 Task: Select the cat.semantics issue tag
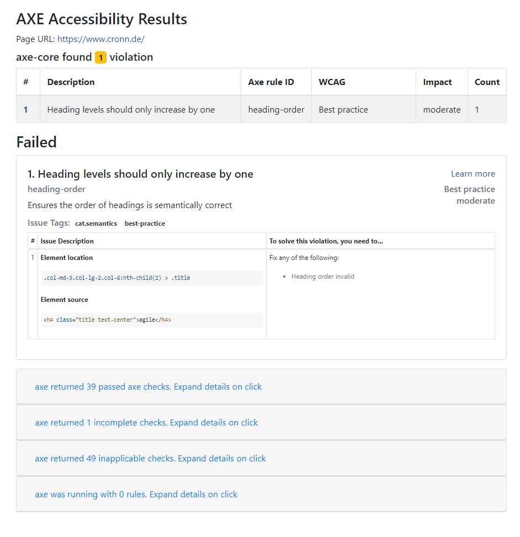tap(96, 224)
